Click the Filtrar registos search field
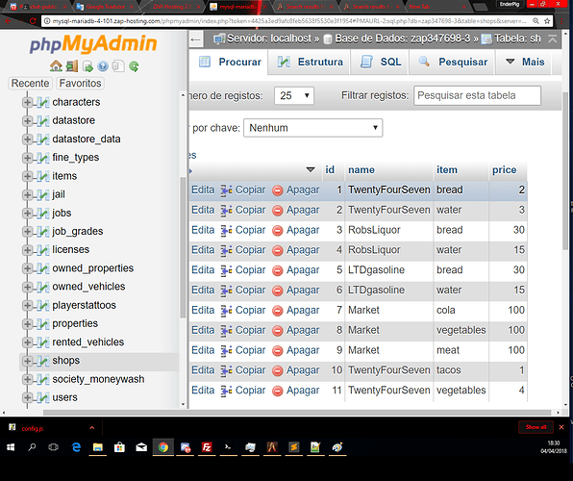Screen dimensions: 573x481 477,96
